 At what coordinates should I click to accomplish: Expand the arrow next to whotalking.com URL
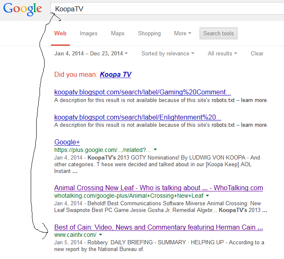(x=207, y=195)
